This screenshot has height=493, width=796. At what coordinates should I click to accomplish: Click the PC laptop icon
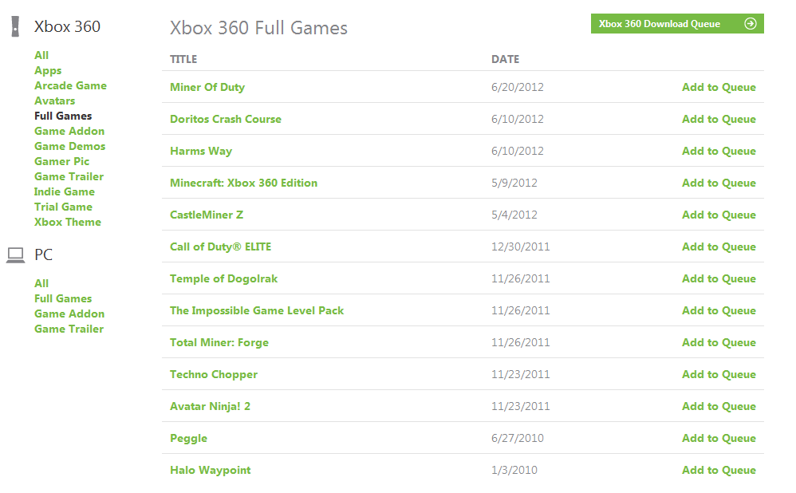point(15,255)
